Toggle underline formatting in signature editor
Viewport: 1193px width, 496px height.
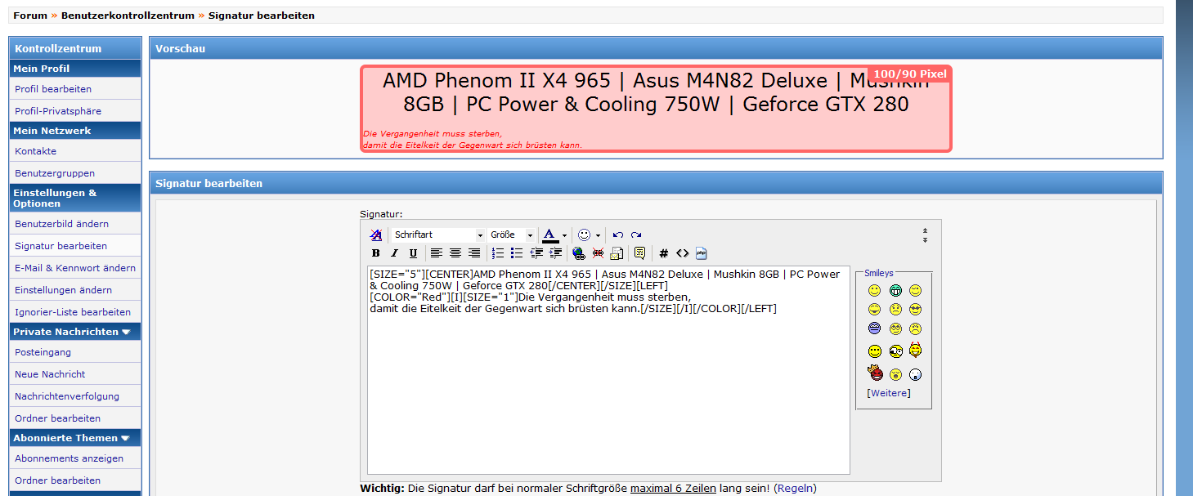pyautogui.click(x=413, y=253)
